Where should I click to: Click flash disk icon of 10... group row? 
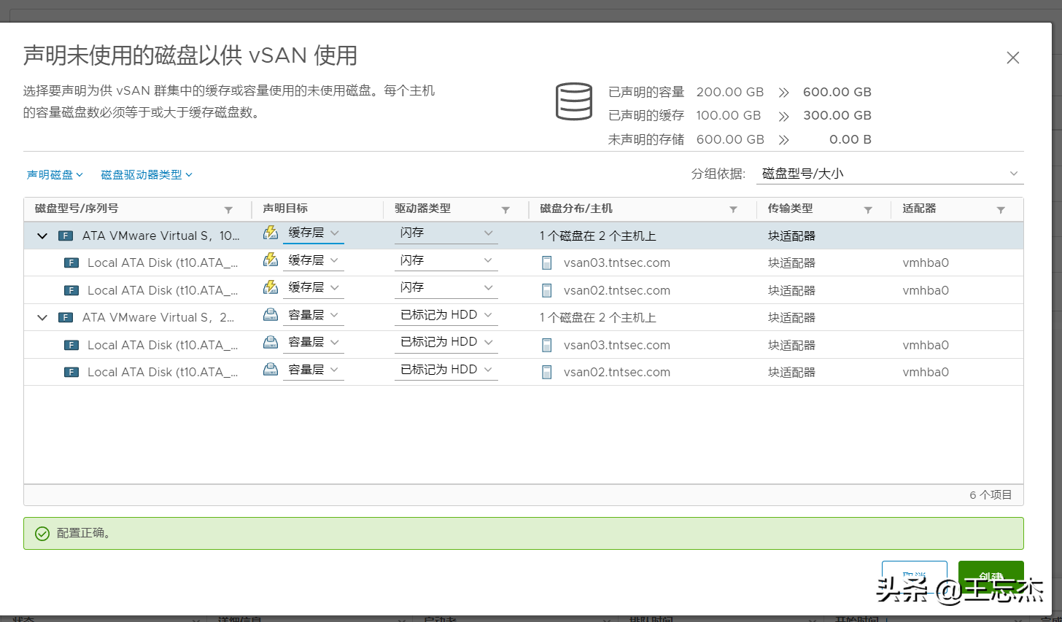coord(66,236)
